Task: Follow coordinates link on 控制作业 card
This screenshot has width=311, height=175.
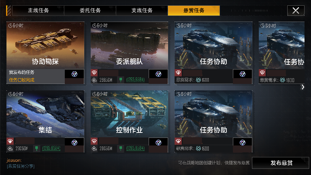Action: coord(135,148)
